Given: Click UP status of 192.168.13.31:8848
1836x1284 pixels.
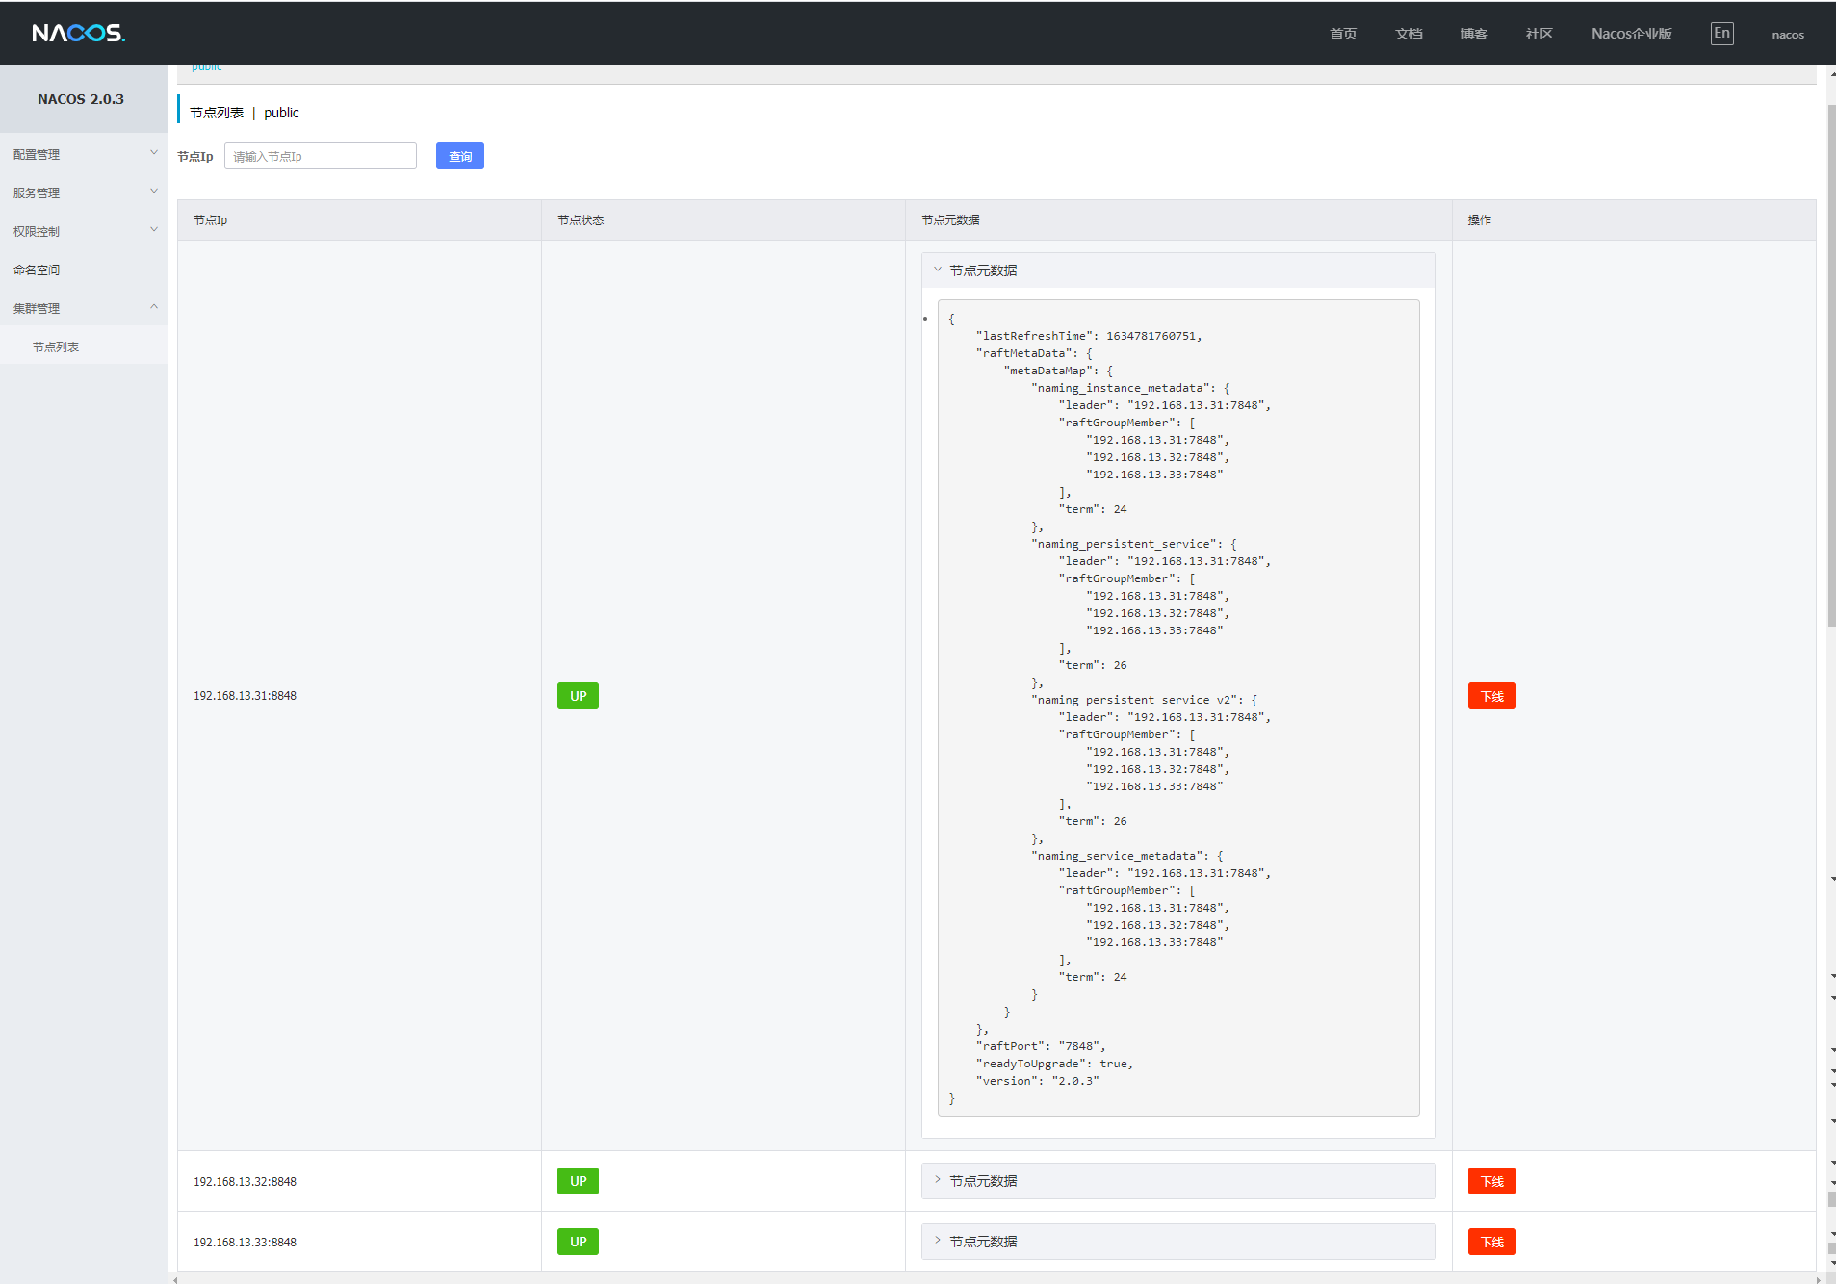Looking at the screenshot, I should click(x=578, y=696).
